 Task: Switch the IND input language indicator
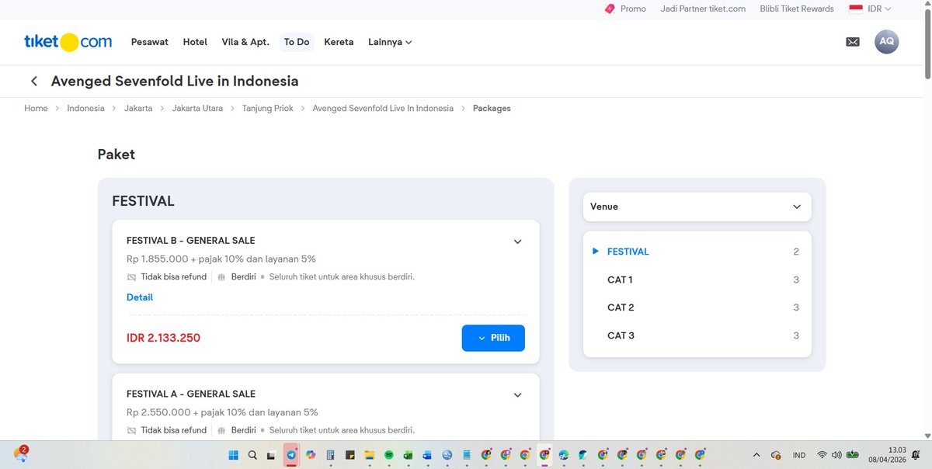click(799, 455)
